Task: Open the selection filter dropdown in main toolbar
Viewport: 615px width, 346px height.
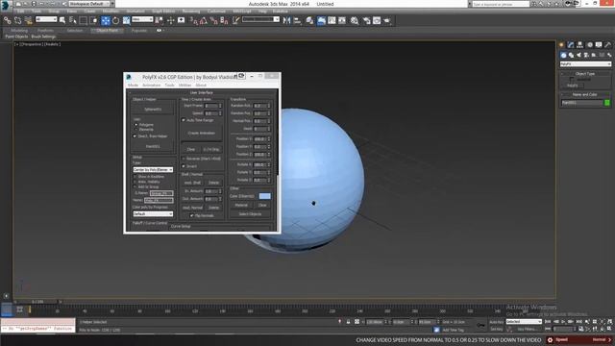Action: (x=46, y=19)
